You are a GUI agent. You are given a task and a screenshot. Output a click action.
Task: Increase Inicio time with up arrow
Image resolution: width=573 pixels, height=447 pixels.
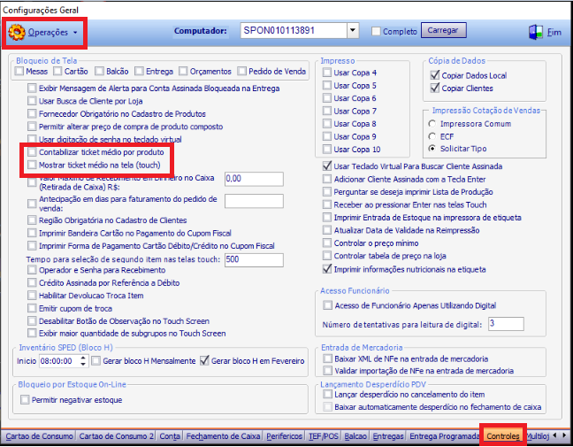click(x=83, y=358)
